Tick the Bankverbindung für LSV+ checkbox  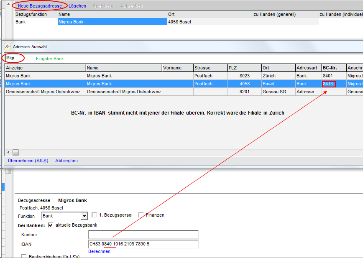(24, 256)
